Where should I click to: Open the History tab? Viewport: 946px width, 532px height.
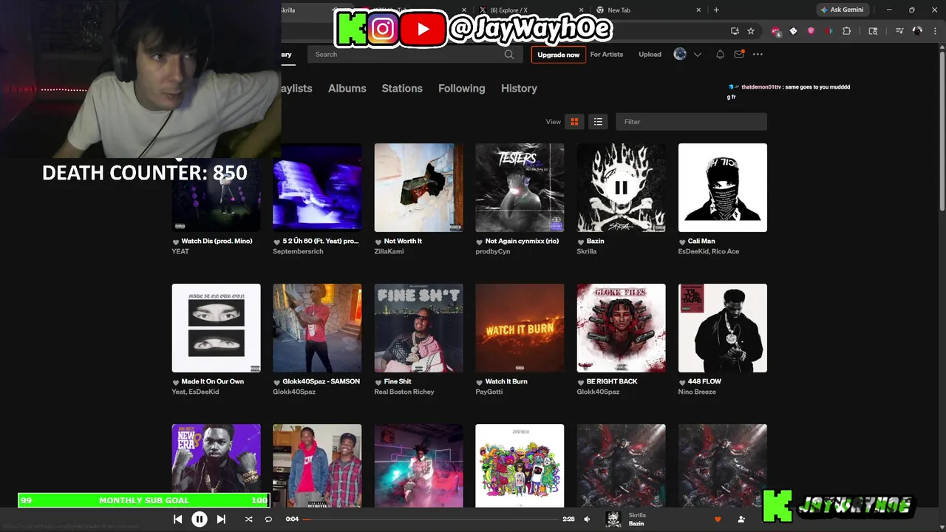[x=519, y=88]
